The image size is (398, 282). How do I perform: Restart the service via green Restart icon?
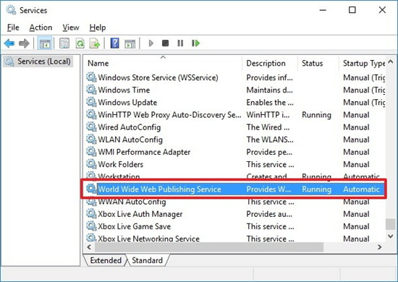pos(195,43)
